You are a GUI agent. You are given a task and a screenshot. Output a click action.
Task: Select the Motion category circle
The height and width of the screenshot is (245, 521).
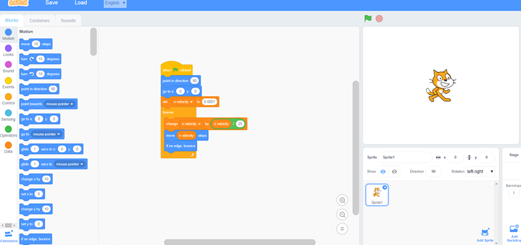click(x=8, y=32)
